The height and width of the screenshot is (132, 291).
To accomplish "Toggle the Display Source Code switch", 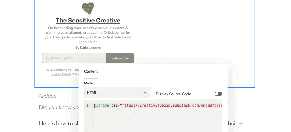I will pos(218,94).
